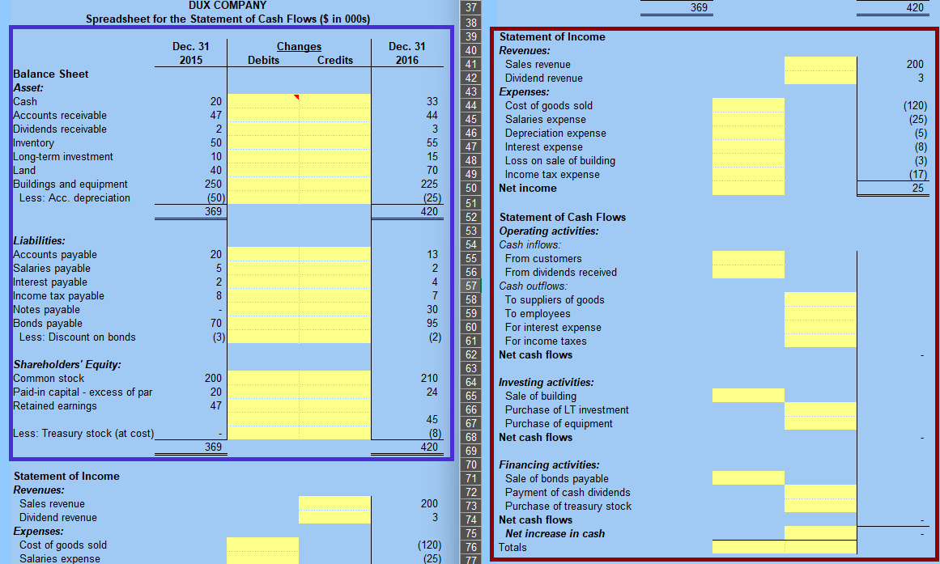Image resolution: width=940 pixels, height=564 pixels.
Task: Select the Statement of Cash Flows heading cell
Action: click(x=563, y=217)
